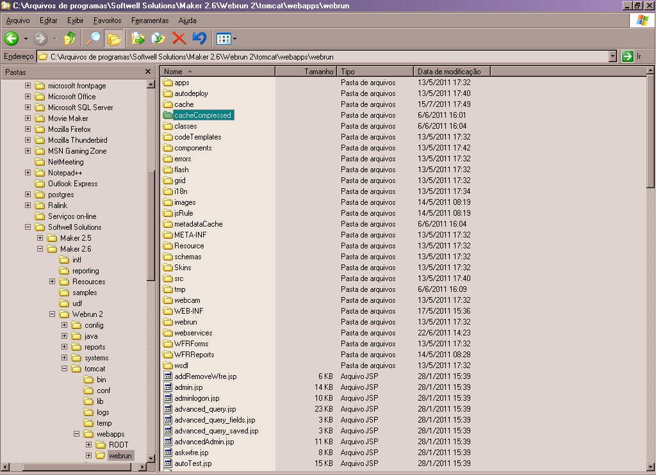Image resolution: width=656 pixels, height=475 pixels.
Task: Toggle the Folders pane button
Action: click(x=114, y=38)
